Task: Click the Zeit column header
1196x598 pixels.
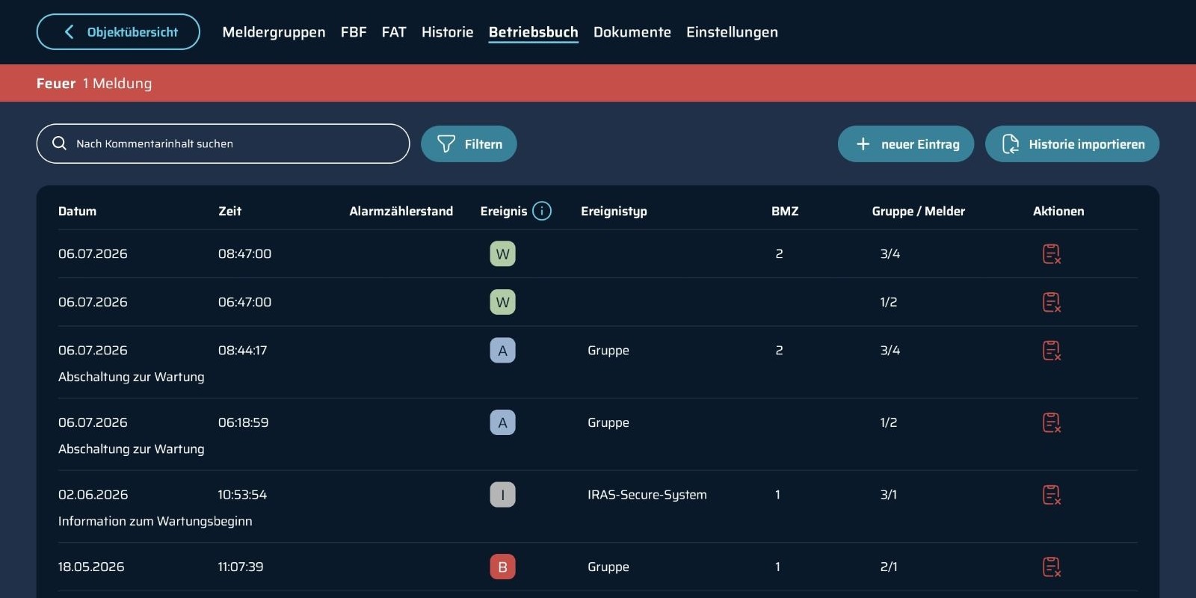Action: coord(229,212)
